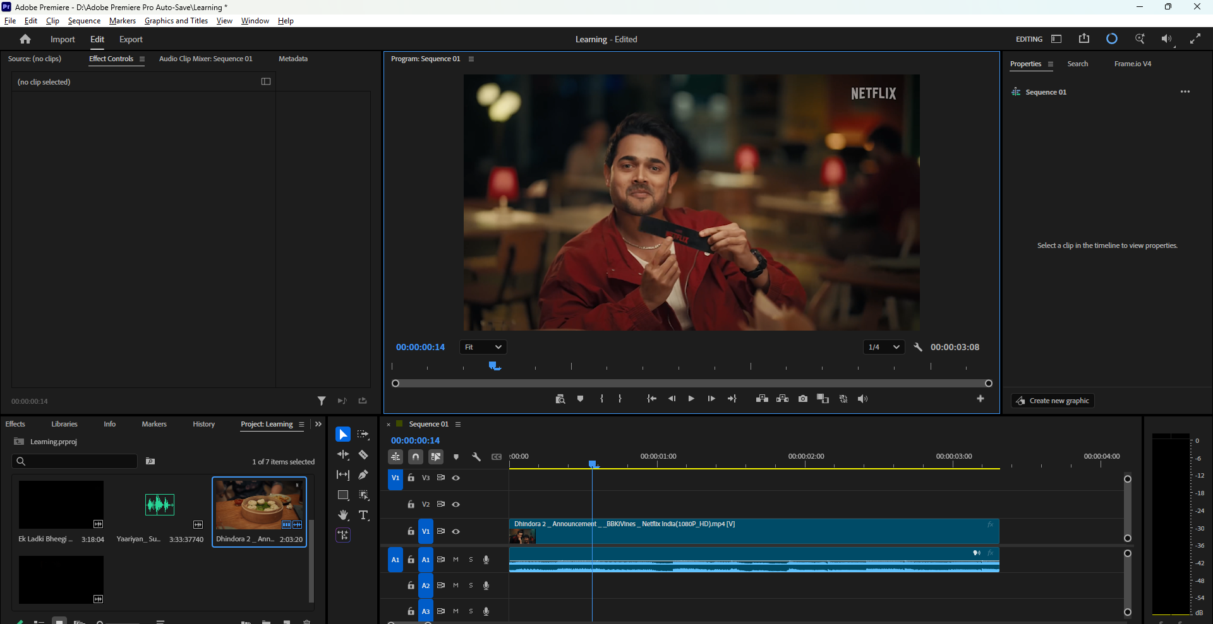Select the Dhindora 2 clip thumbnail

click(x=259, y=505)
